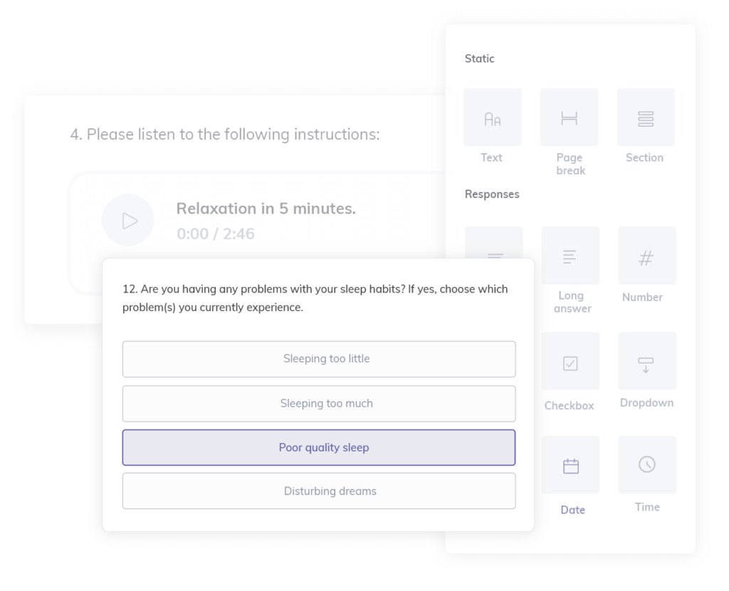The height and width of the screenshot is (591, 729).
Task: Choose the Number response type
Action: [646, 256]
